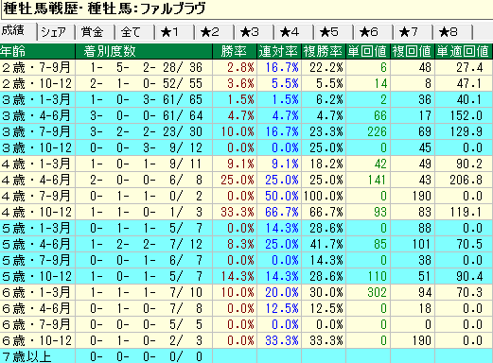Select the 6歳・4-6月 row label
This screenshot has width=493, height=363.
[37, 308]
